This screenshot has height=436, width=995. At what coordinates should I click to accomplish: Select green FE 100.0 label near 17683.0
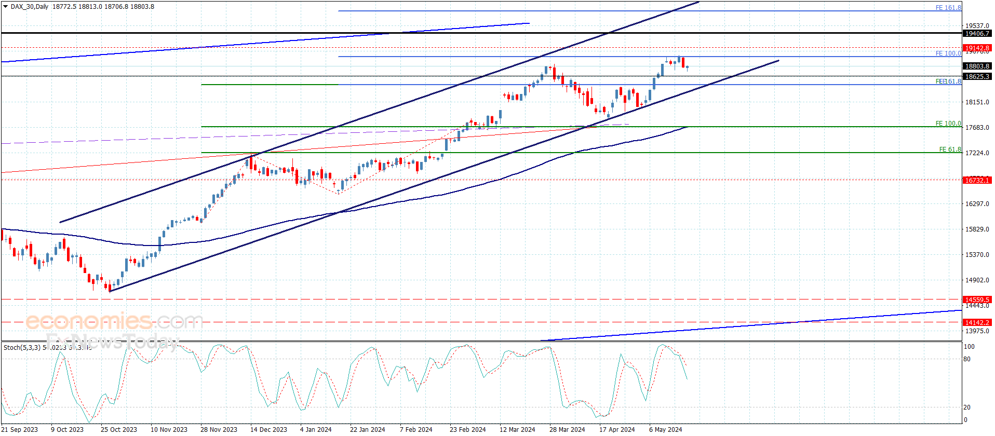[948, 124]
